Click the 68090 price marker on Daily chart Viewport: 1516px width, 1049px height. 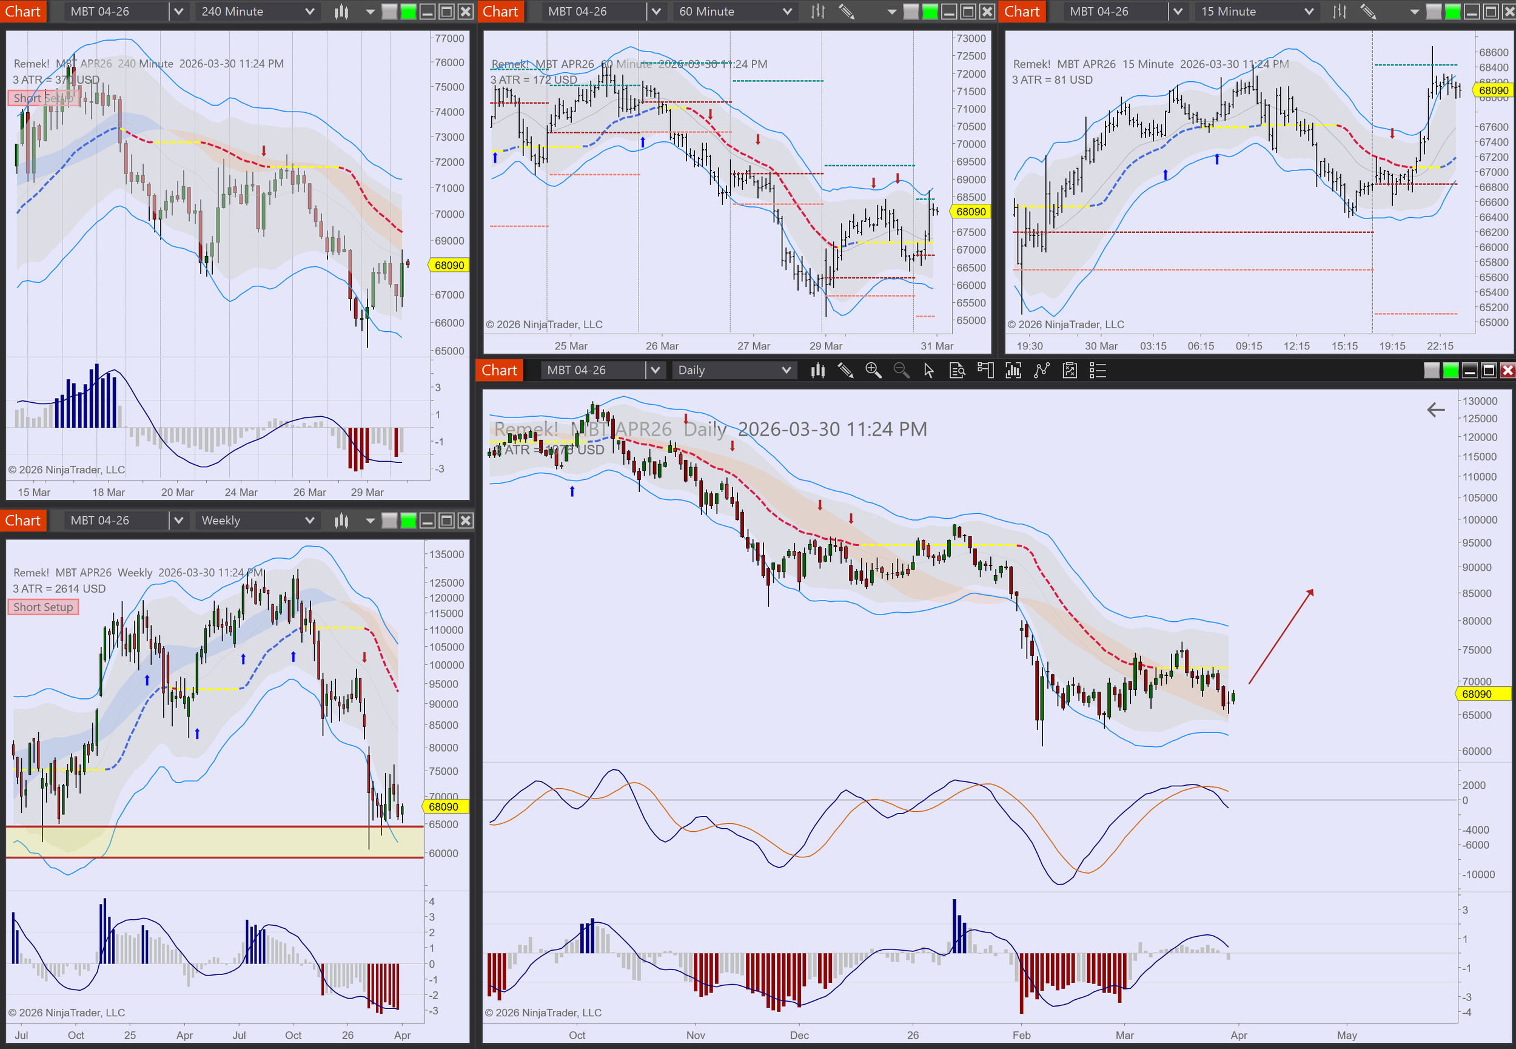click(x=1483, y=694)
